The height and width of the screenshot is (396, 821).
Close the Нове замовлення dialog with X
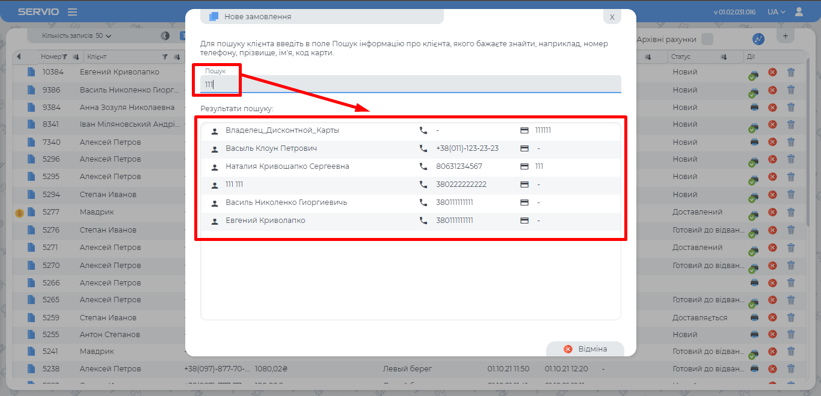(612, 17)
